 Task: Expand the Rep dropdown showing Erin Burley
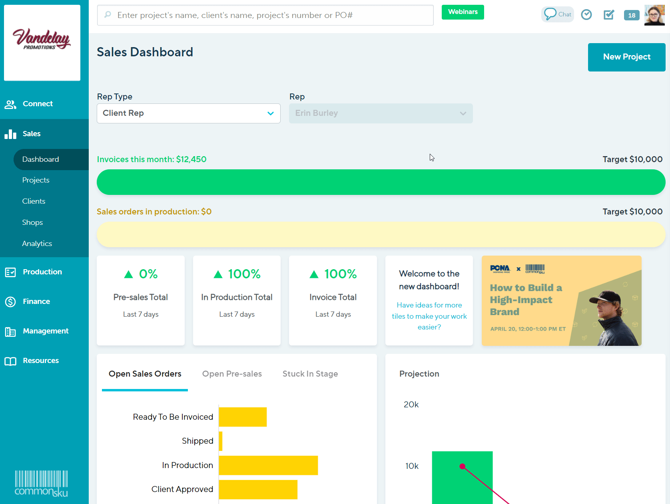tap(381, 113)
